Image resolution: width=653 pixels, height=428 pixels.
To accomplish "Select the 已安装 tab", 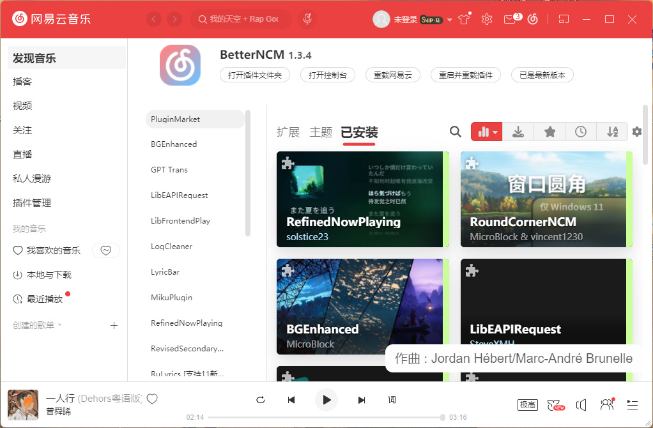I will pos(359,132).
